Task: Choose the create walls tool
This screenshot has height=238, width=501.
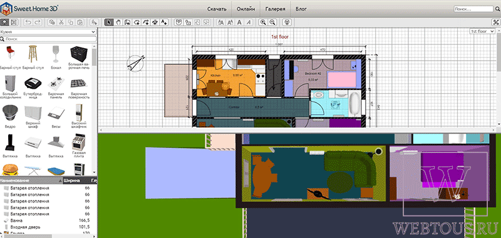Action: [x=128, y=22]
